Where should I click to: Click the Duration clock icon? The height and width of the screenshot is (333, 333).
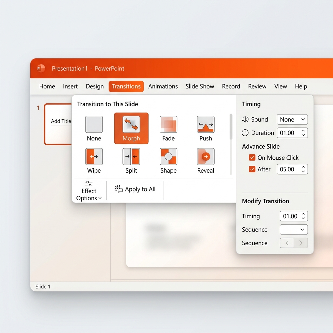tap(245, 133)
